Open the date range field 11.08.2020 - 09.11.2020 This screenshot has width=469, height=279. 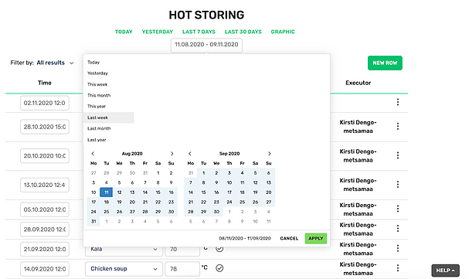[206, 45]
